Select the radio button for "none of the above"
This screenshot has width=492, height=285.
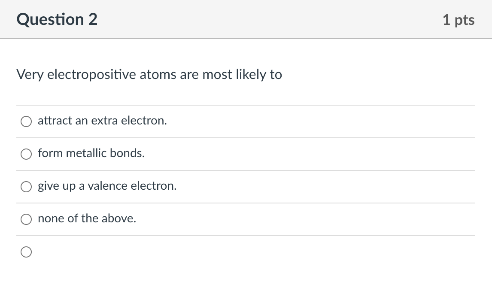tap(26, 219)
